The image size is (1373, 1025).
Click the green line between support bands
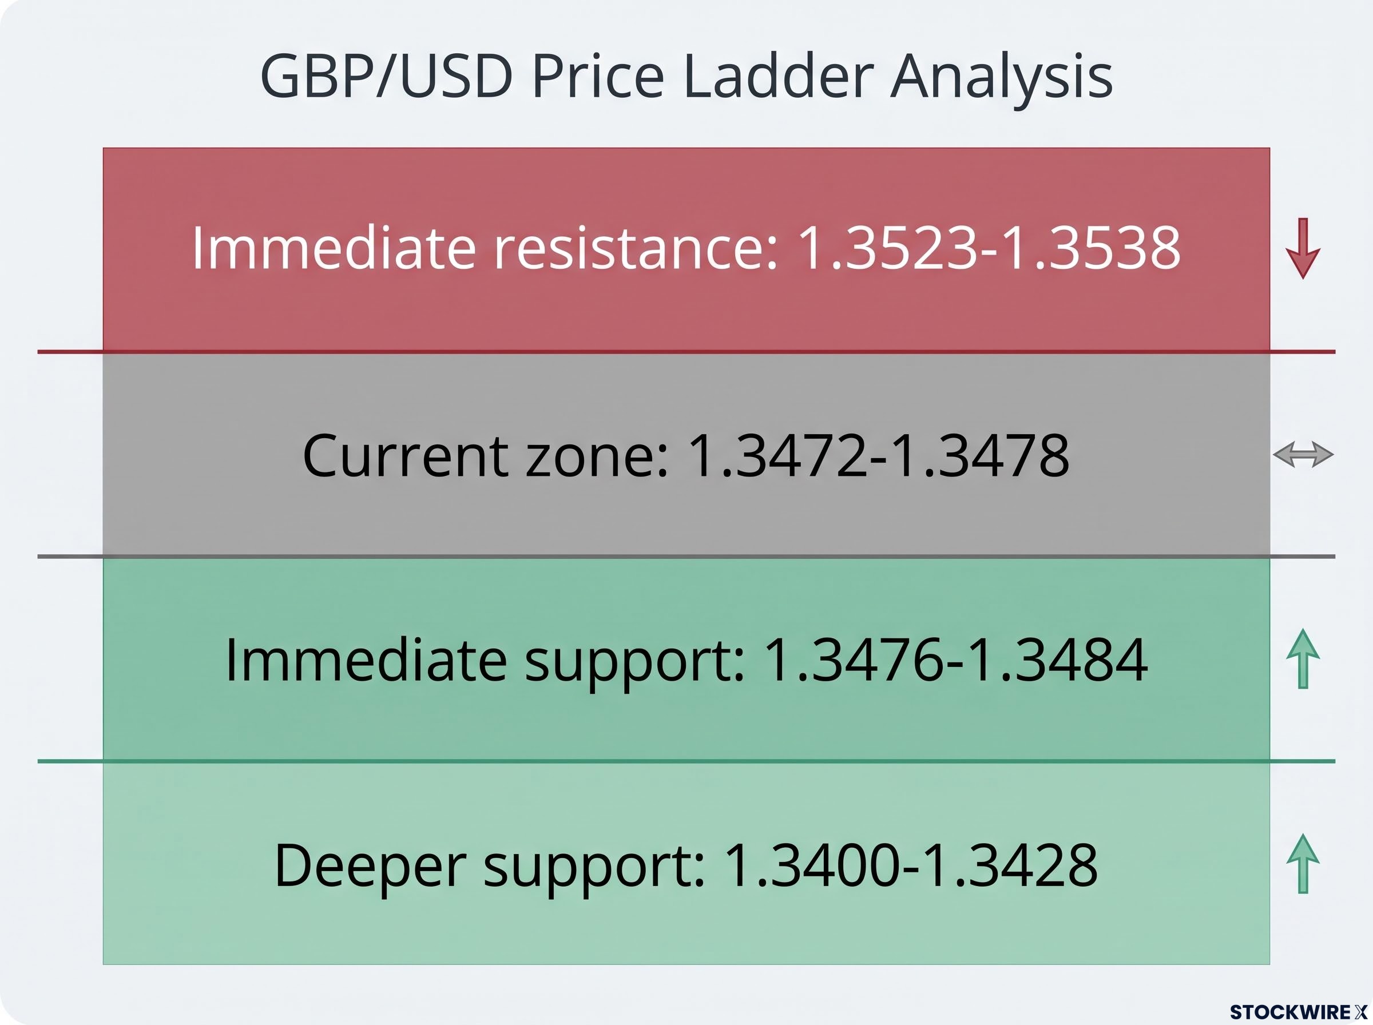686,761
